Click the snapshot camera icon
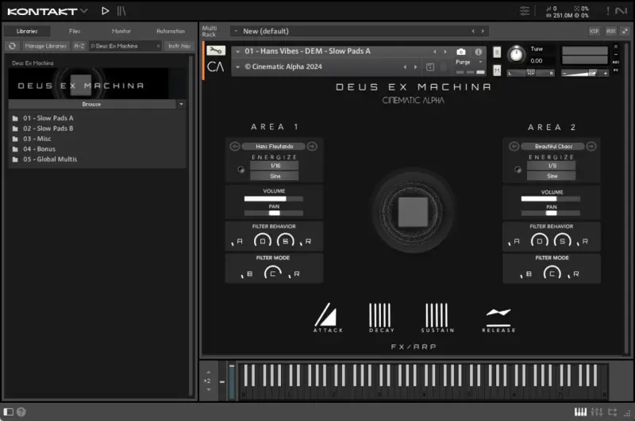The width and height of the screenshot is (635, 421). [x=461, y=52]
